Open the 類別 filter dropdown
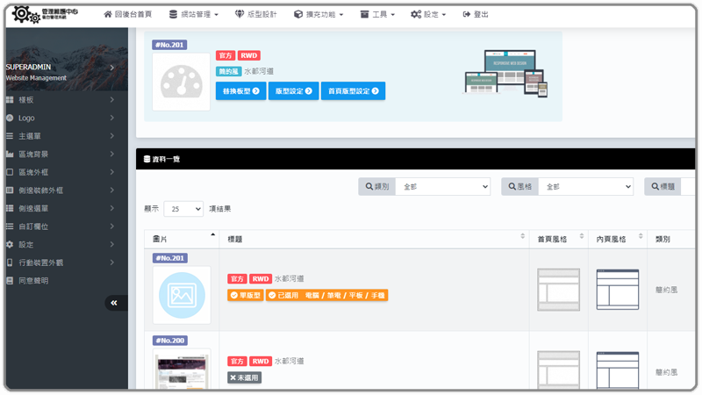 443,186
